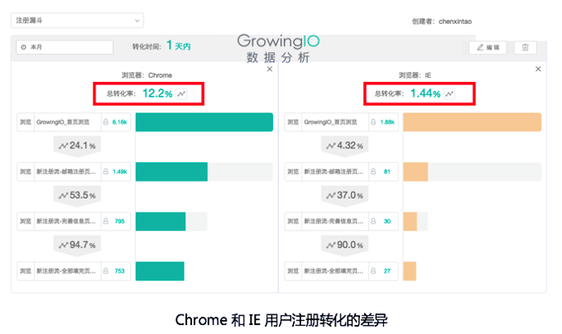The width and height of the screenshot is (562, 334).
Task: Close the IE browser panel
Action: click(x=538, y=69)
